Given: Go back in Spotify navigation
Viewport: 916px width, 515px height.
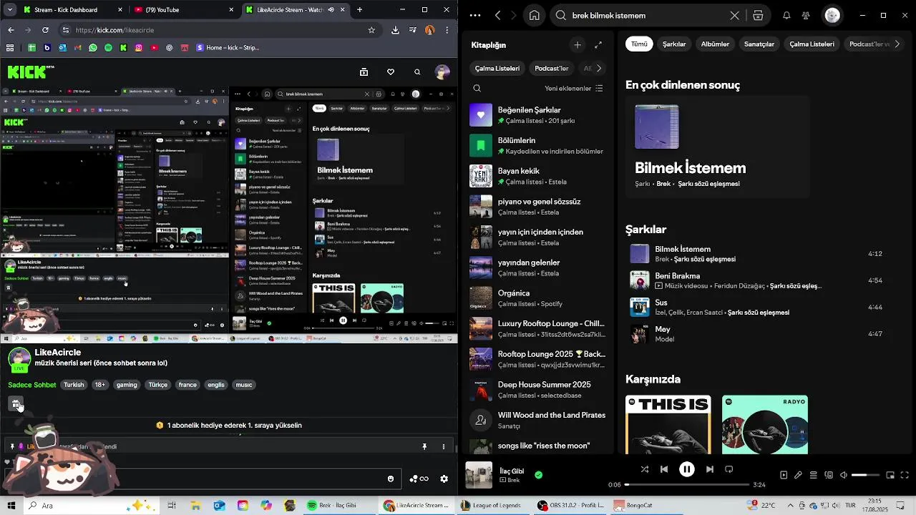Looking at the screenshot, I should [497, 16].
